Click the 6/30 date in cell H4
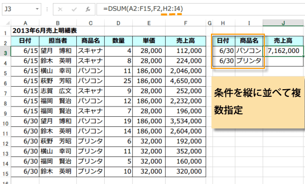 click(x=224, y=61)
